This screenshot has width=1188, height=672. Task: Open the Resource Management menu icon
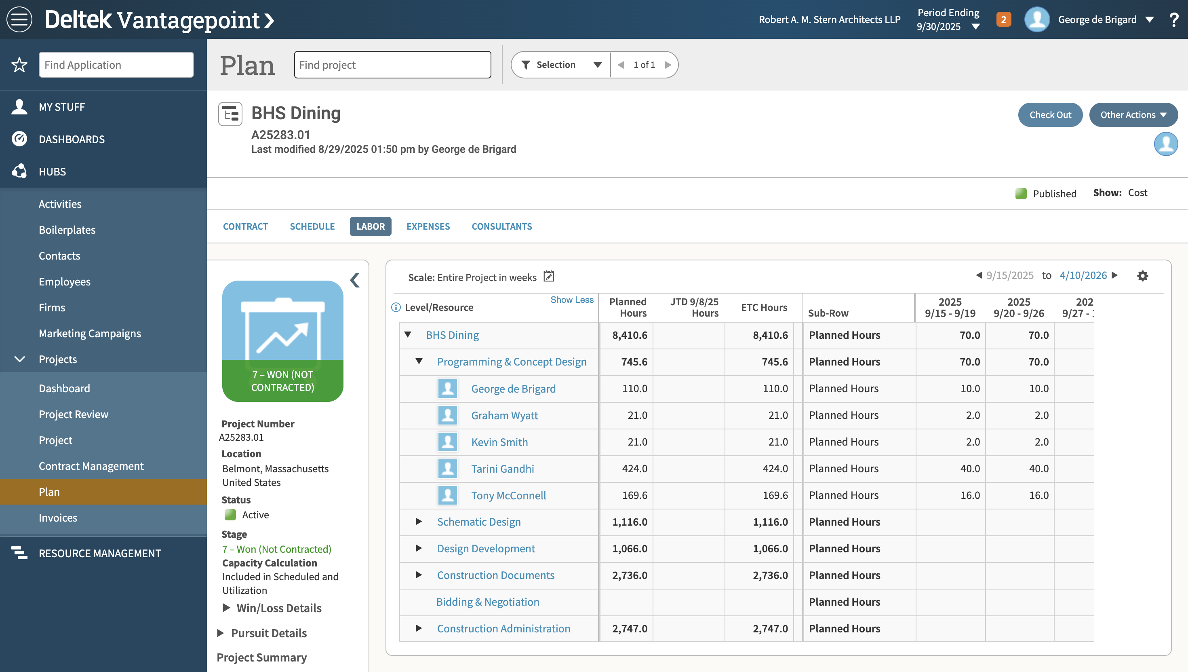click(x=19, y=553)
